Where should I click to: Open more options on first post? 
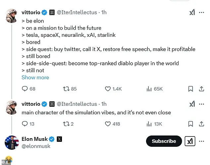[x=201, y=12]
